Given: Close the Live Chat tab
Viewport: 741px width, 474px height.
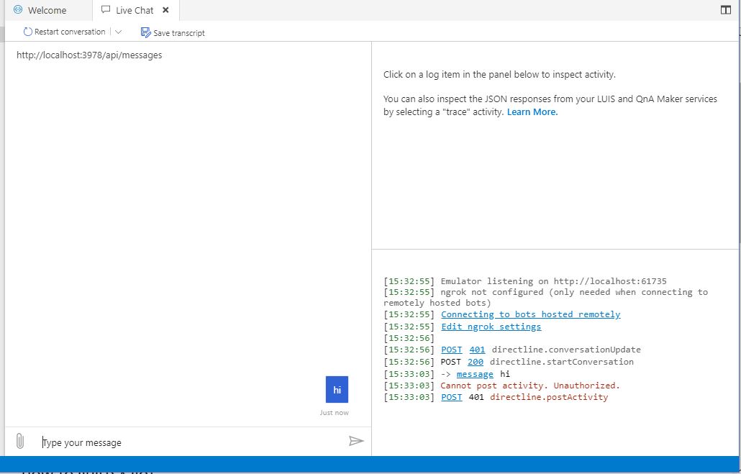Looking at the screenshot, I should tap(164, 11).
